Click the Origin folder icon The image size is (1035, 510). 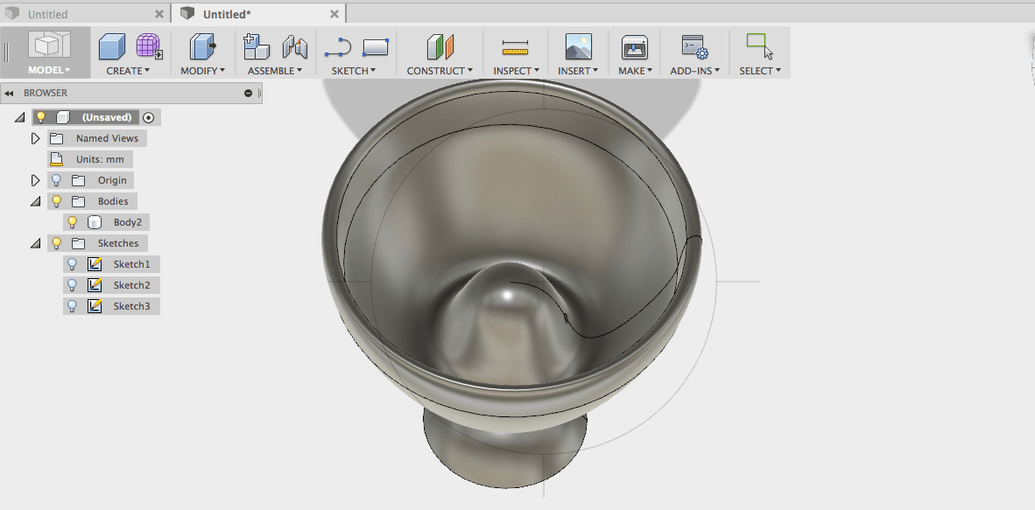79,180
